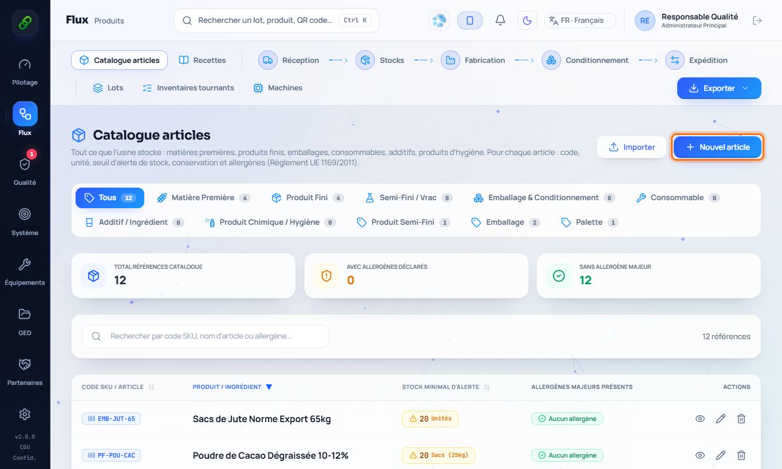Filter articles by Produit Fini

(307, 198)
